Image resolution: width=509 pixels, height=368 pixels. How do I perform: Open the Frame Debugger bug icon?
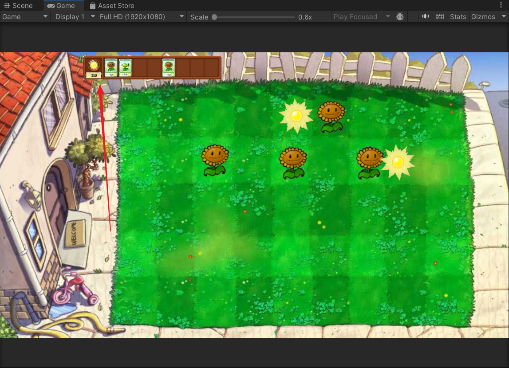pos(400,17)
